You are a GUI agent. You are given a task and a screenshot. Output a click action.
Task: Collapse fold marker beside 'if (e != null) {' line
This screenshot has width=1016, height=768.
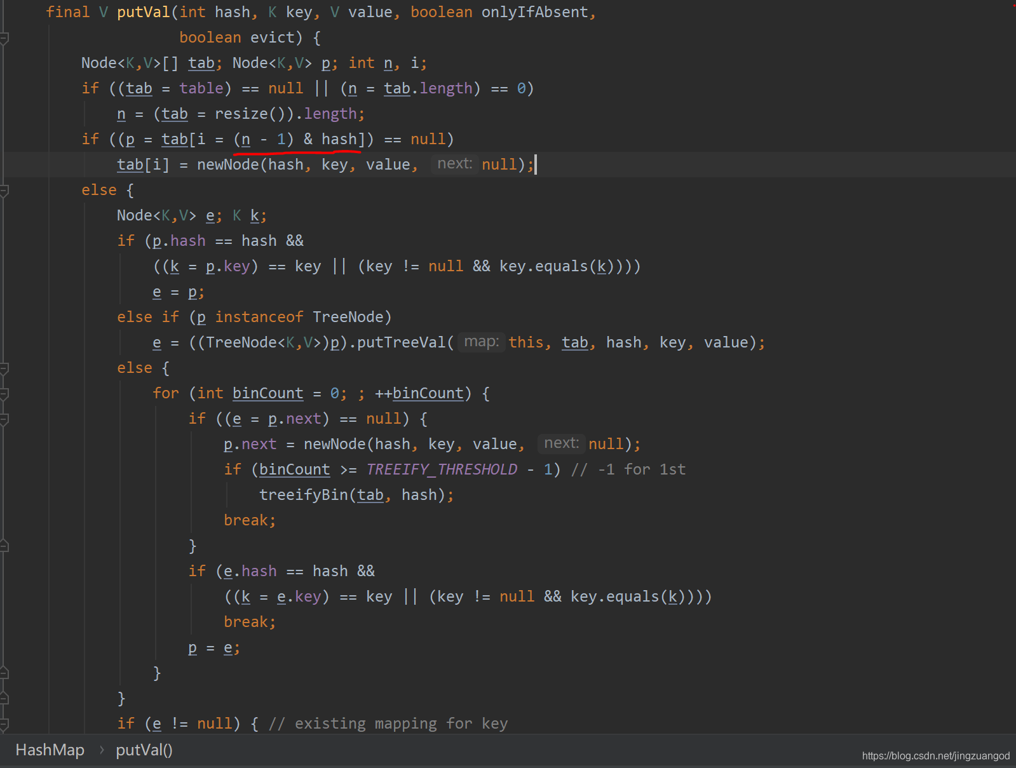click(4, 724)
